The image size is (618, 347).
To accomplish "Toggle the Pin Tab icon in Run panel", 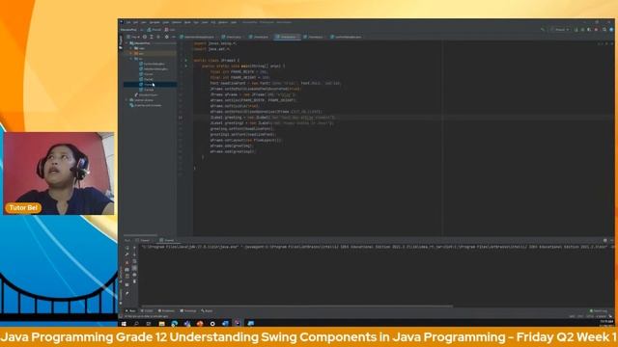I will [126, 293].
